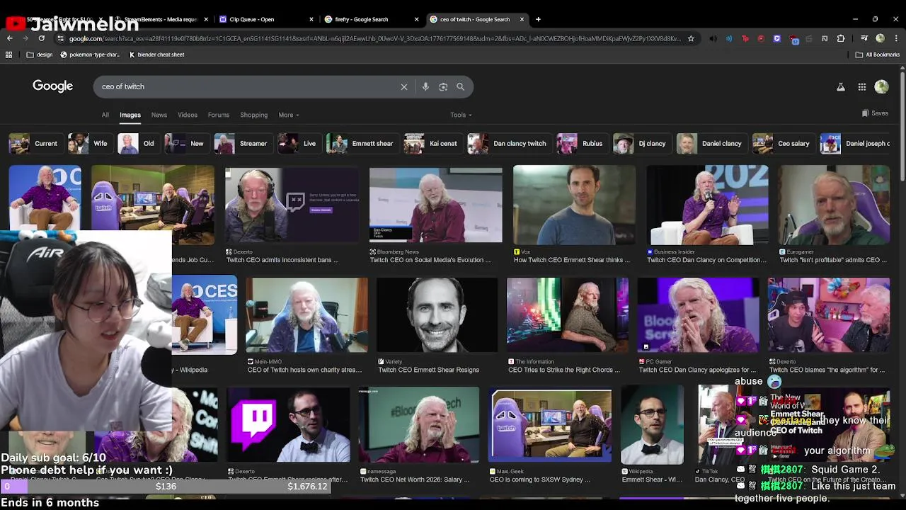Filter images by Rubius chip

tap(581, 143)
